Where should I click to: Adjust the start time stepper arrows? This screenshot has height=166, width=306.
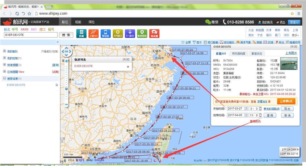click(x=260, y=109)
